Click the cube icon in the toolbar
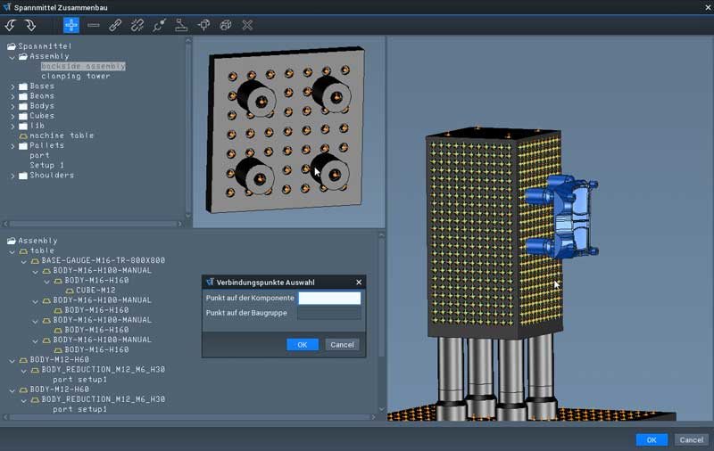Viewport: 714px width, 451px height. (226, 25)
